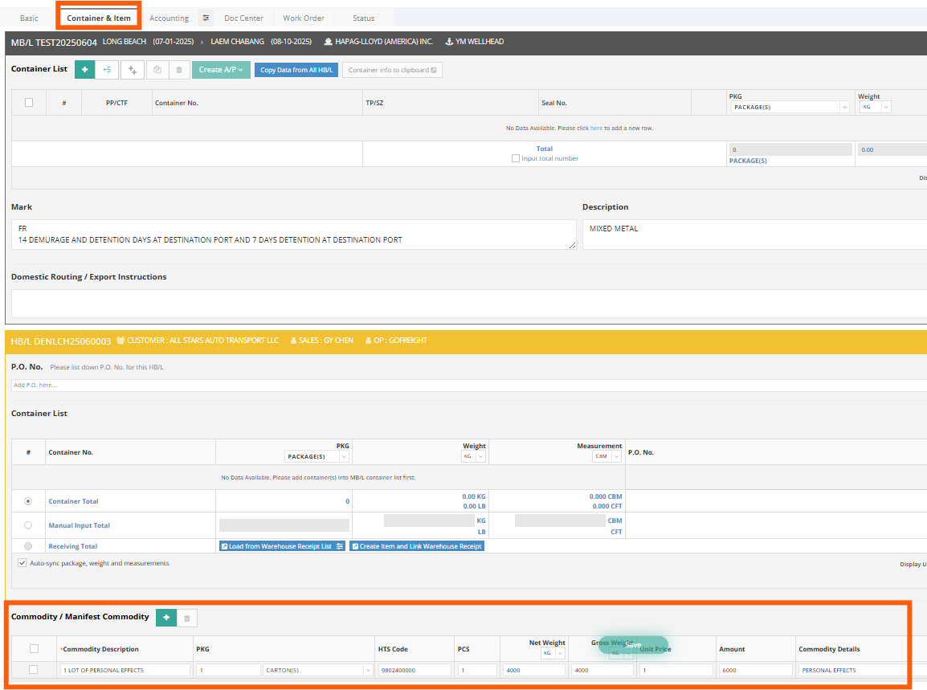
Task: Open the Create A/P dropdown
Action: pyautogui.click(x=221, y=70)
